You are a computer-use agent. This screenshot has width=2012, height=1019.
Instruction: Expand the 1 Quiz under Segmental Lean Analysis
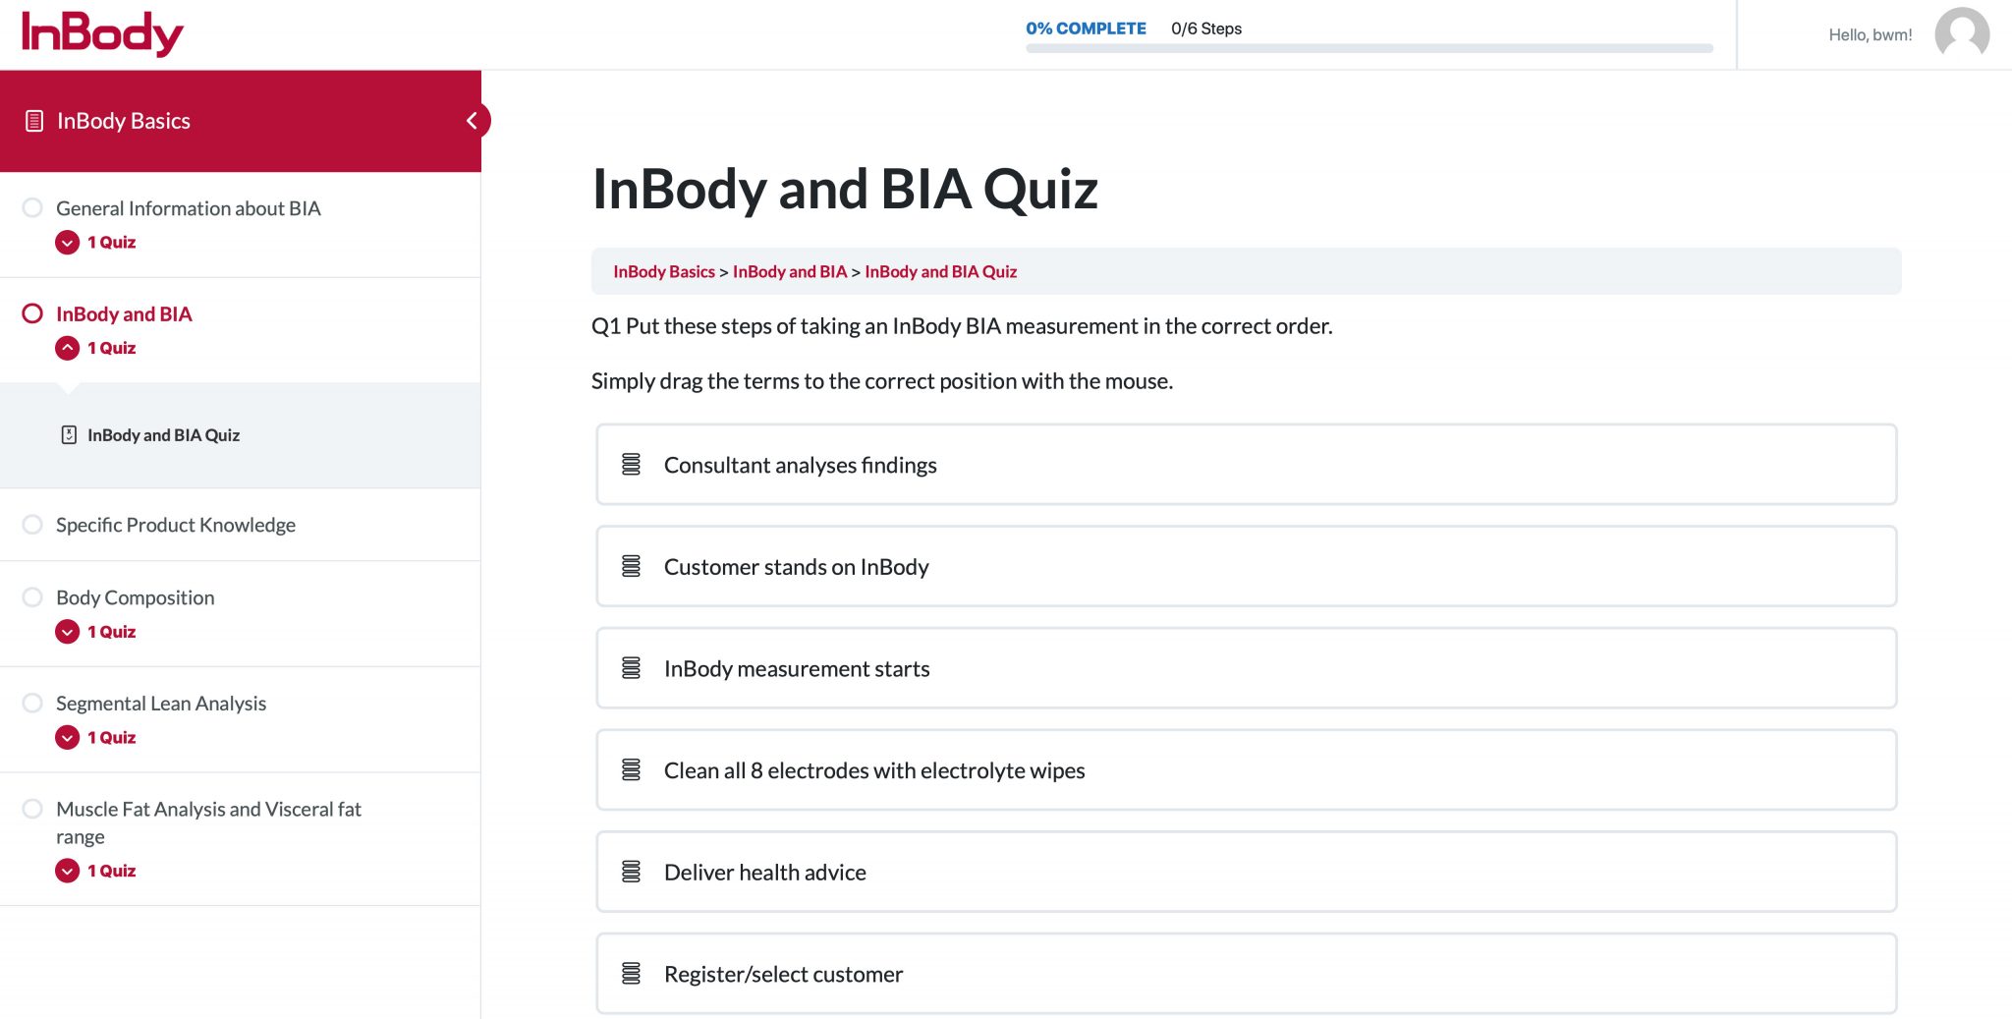tap(67, 737)
